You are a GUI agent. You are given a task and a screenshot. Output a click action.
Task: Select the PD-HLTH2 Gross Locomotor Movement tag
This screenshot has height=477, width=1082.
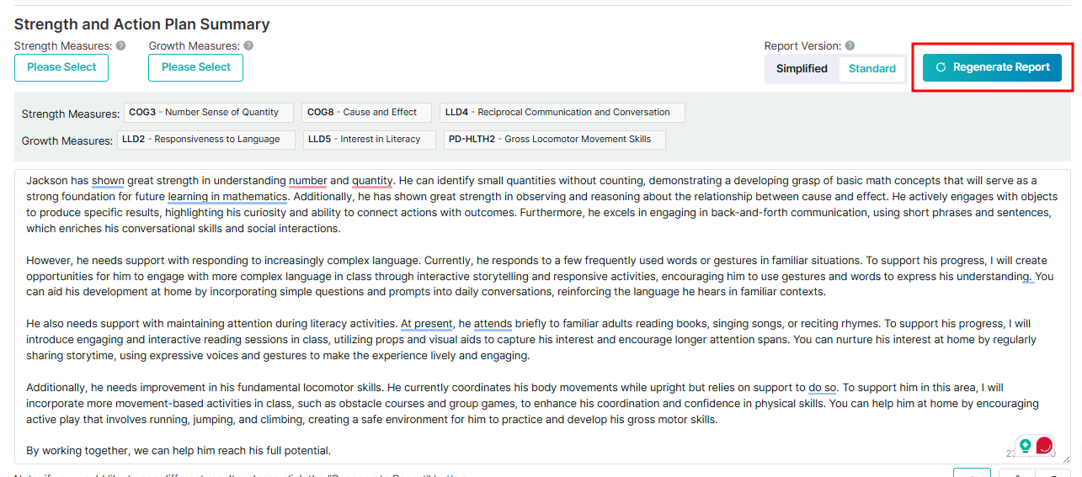pos(554,140)
